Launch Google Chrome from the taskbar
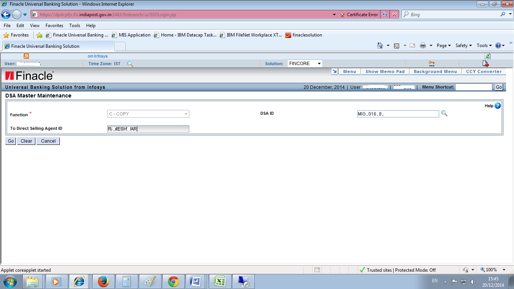This screenshot has height=289, width=514. pos(173,281)
